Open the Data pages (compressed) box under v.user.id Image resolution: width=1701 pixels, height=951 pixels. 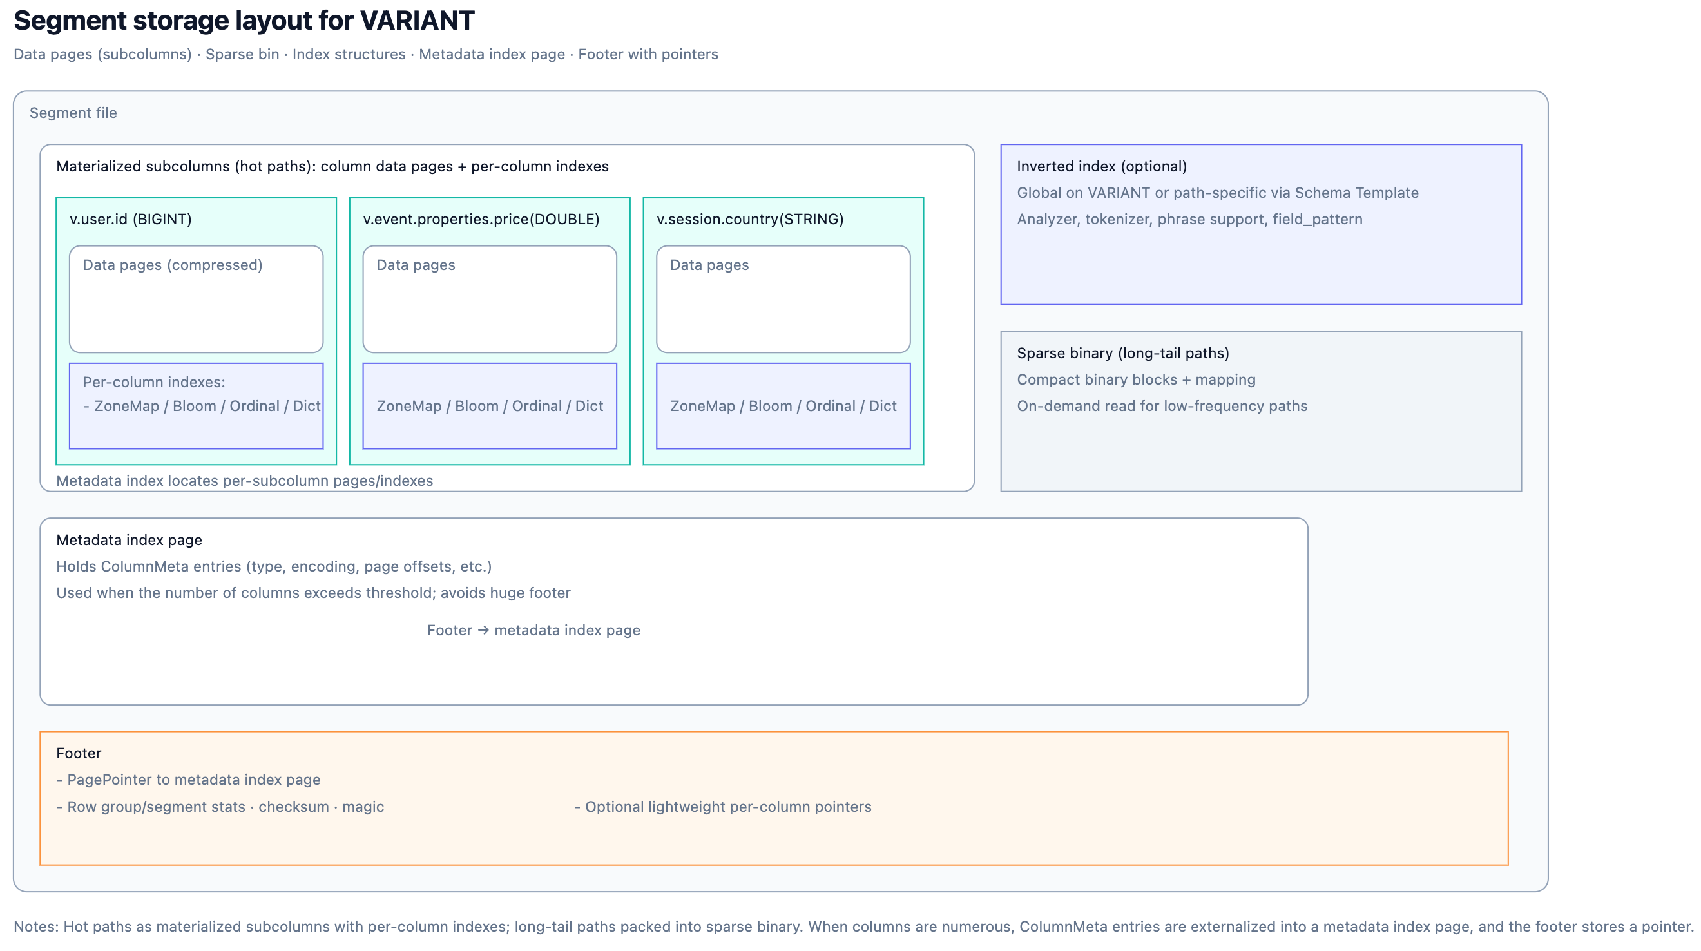[195, 298]
